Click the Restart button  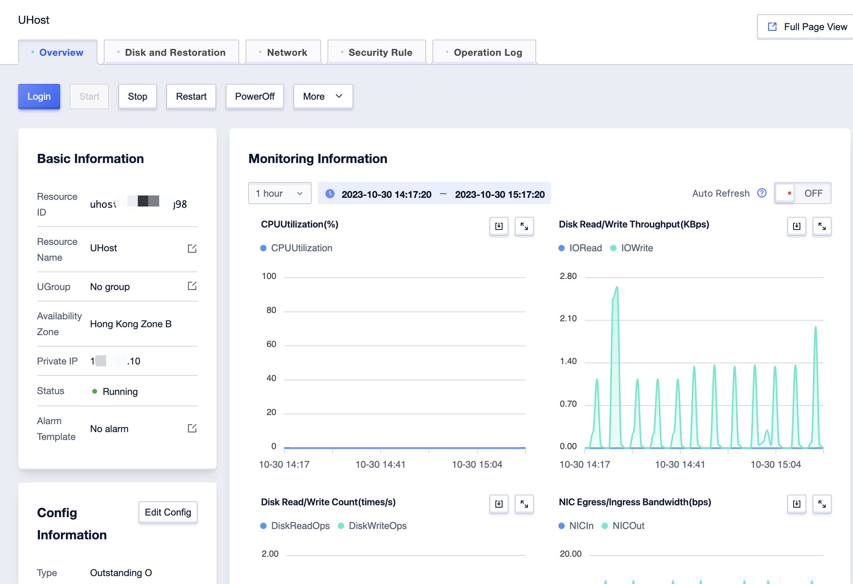pyautogui.click(x=191, y=97)
